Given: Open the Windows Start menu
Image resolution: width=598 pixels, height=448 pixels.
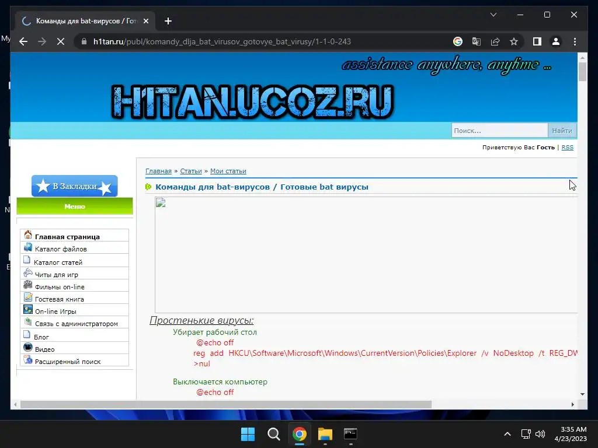Looking at the screenshot, I should (x=248, y=434).
